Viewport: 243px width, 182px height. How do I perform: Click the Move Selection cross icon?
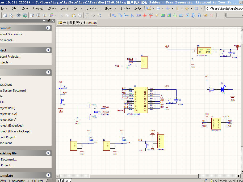pyautogui.click(x=93, y=15)
